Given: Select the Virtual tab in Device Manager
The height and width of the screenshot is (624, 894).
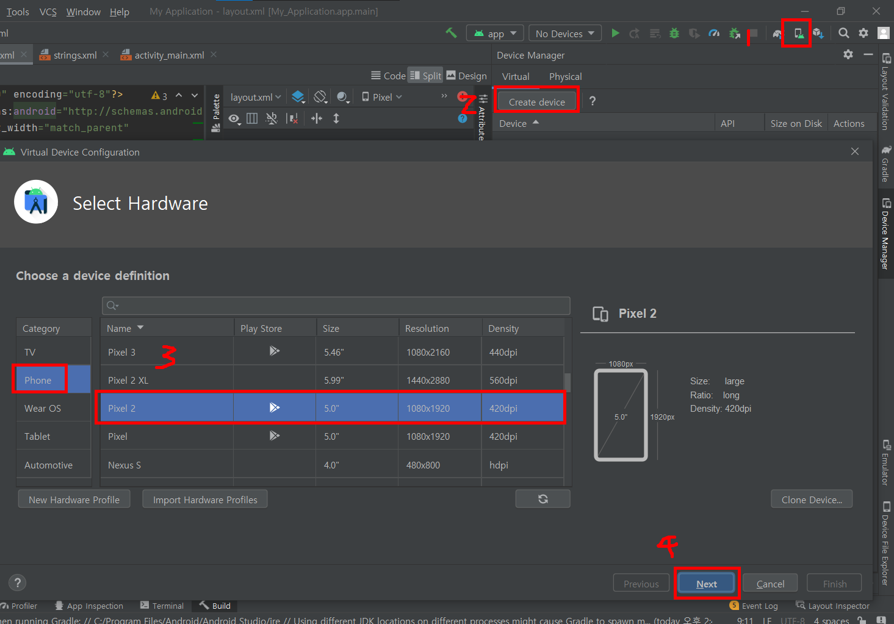Looking at the screenshot, I should [x=516, y=76].
